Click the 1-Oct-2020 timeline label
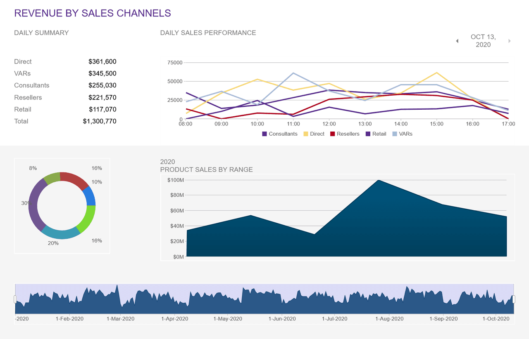The width and height of the screenshot is (529, 339). 496,319
